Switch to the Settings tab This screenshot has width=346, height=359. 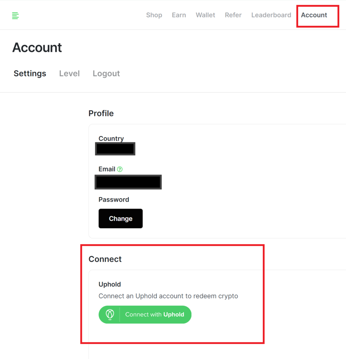point(30,74)
